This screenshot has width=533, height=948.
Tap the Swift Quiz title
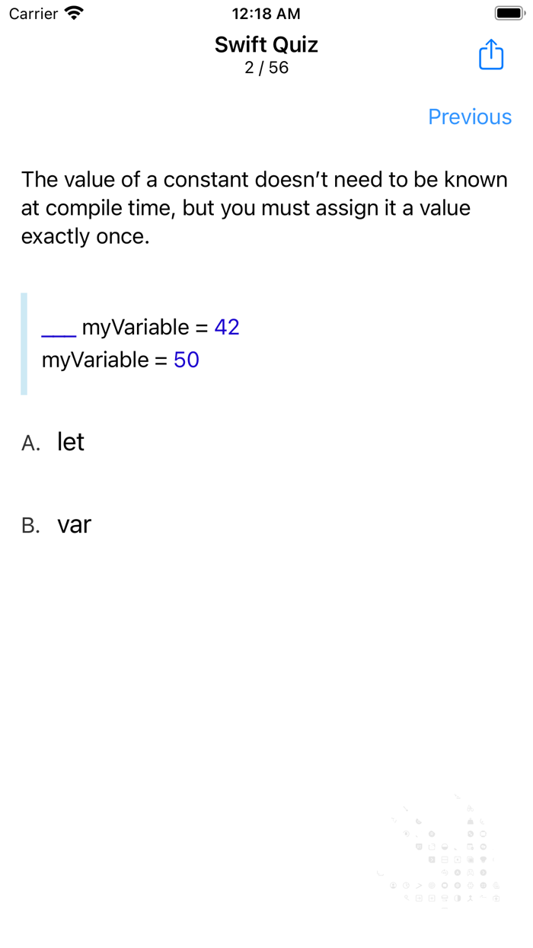click(266, 44)
